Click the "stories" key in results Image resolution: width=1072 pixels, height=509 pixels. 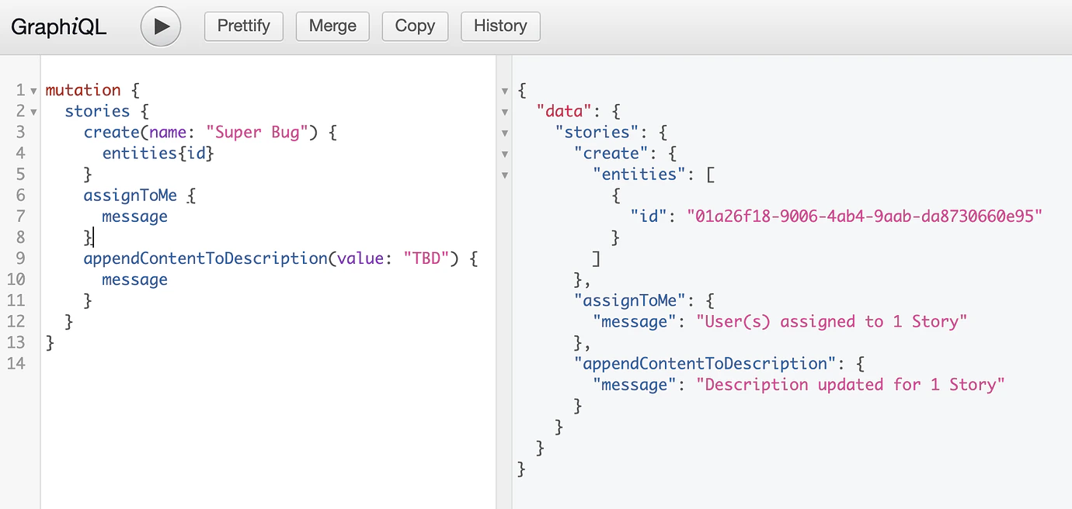(x=597, y=132)
